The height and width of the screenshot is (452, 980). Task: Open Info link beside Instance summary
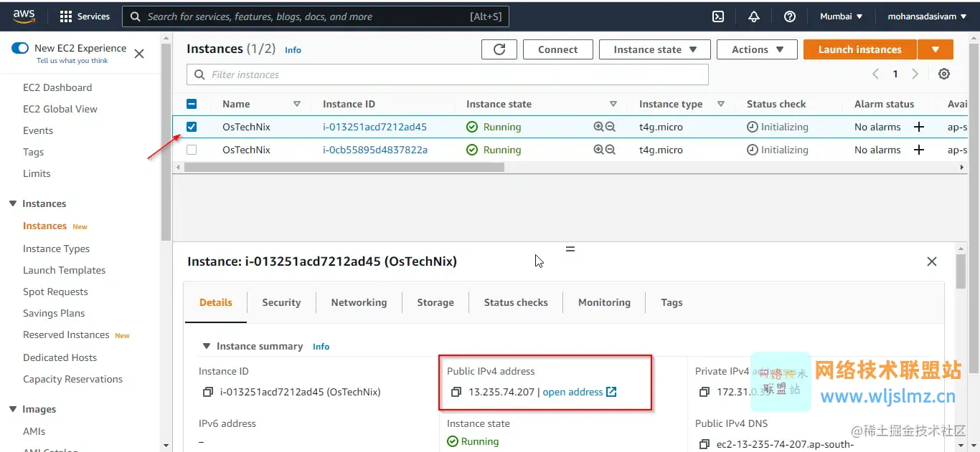321,347
